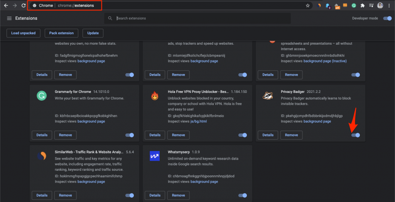395x202 pixels.
Task: Reload the page with the refresh icon
Action: [x=24, y=6]
